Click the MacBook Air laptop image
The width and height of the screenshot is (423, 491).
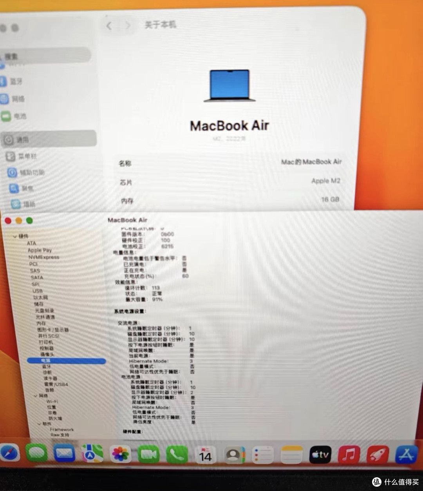pyautogui.click(x=230, y=86)
